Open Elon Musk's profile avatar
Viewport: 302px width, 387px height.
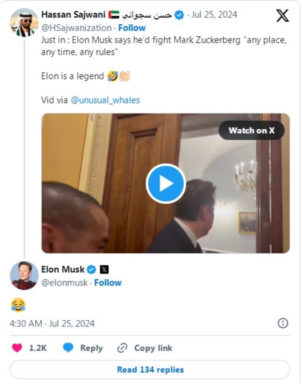tap(24, 275)
